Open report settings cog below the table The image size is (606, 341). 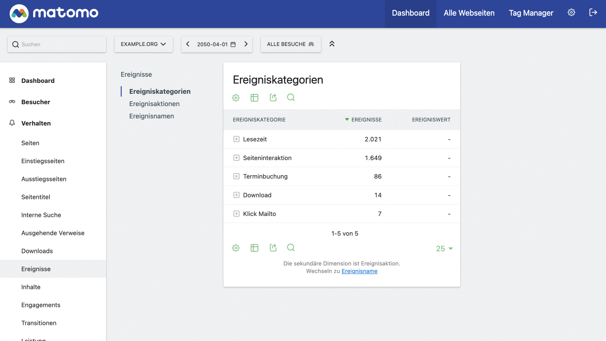236,248
